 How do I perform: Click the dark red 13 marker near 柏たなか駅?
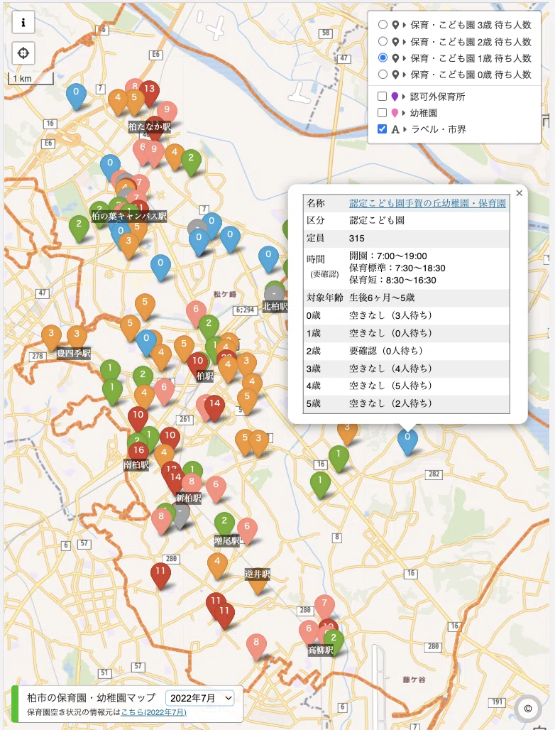point(150,92)
